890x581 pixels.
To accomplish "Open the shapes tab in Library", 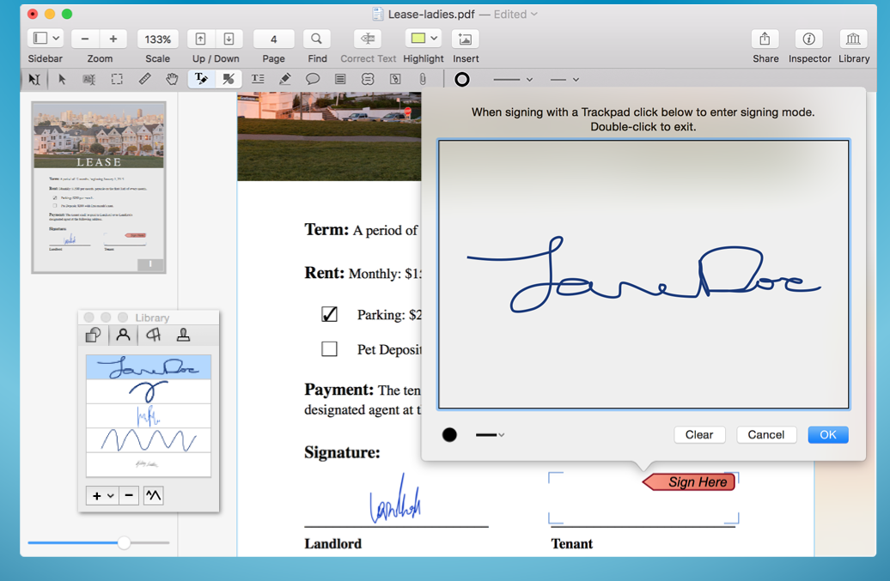I will pyautogui.click(x=94, y=336).
